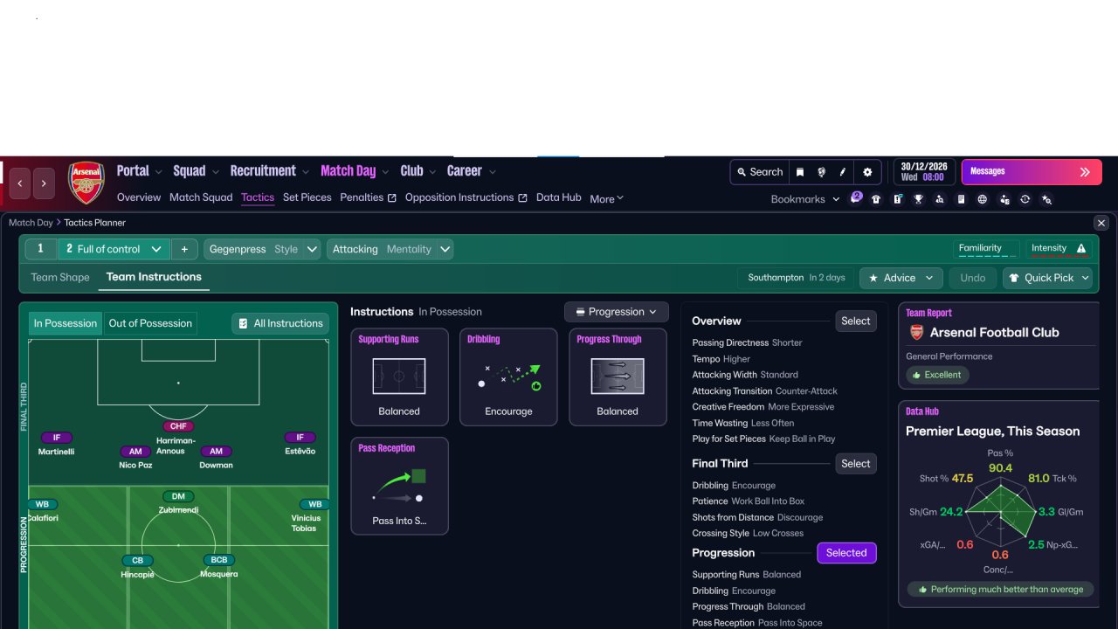The width and height of the screenshot is (1118, 629).
Task: Open the Match Squad tab
Action: point(201,197)
